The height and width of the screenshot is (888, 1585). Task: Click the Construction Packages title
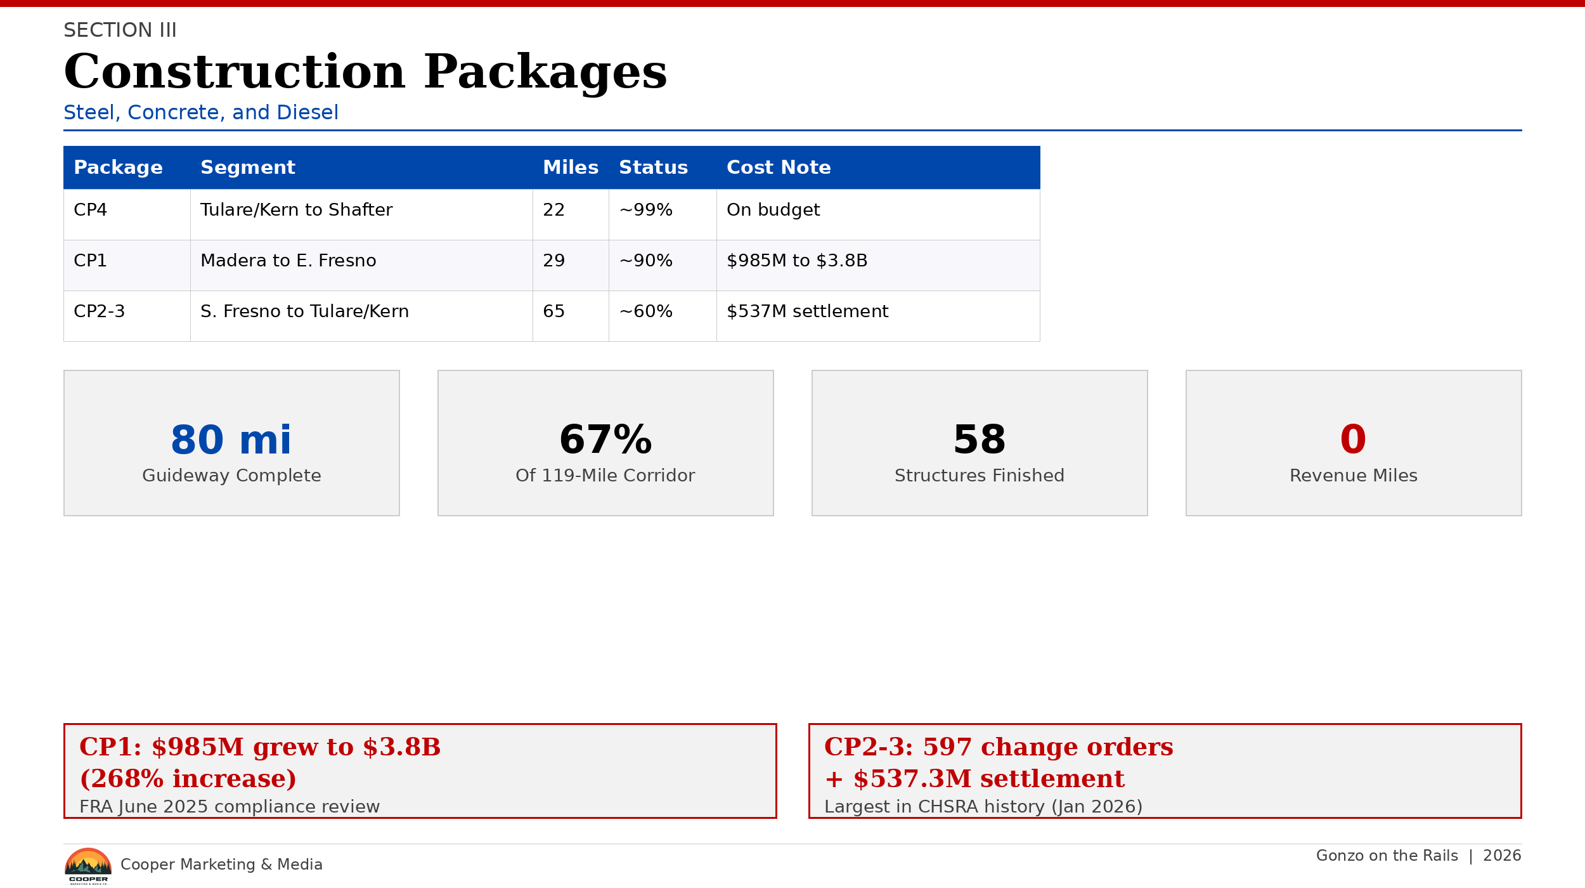coord(365,72)
